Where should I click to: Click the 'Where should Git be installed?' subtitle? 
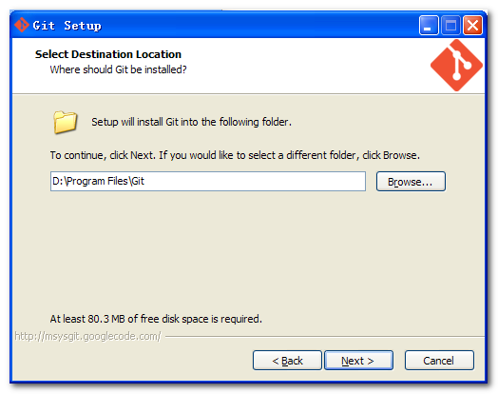(x=118, y=69)
